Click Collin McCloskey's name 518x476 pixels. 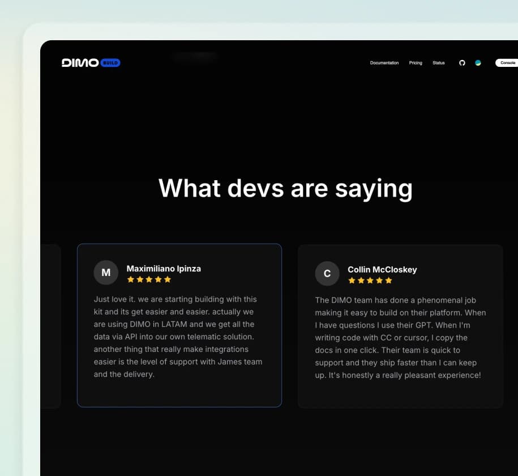coord(382,270)
